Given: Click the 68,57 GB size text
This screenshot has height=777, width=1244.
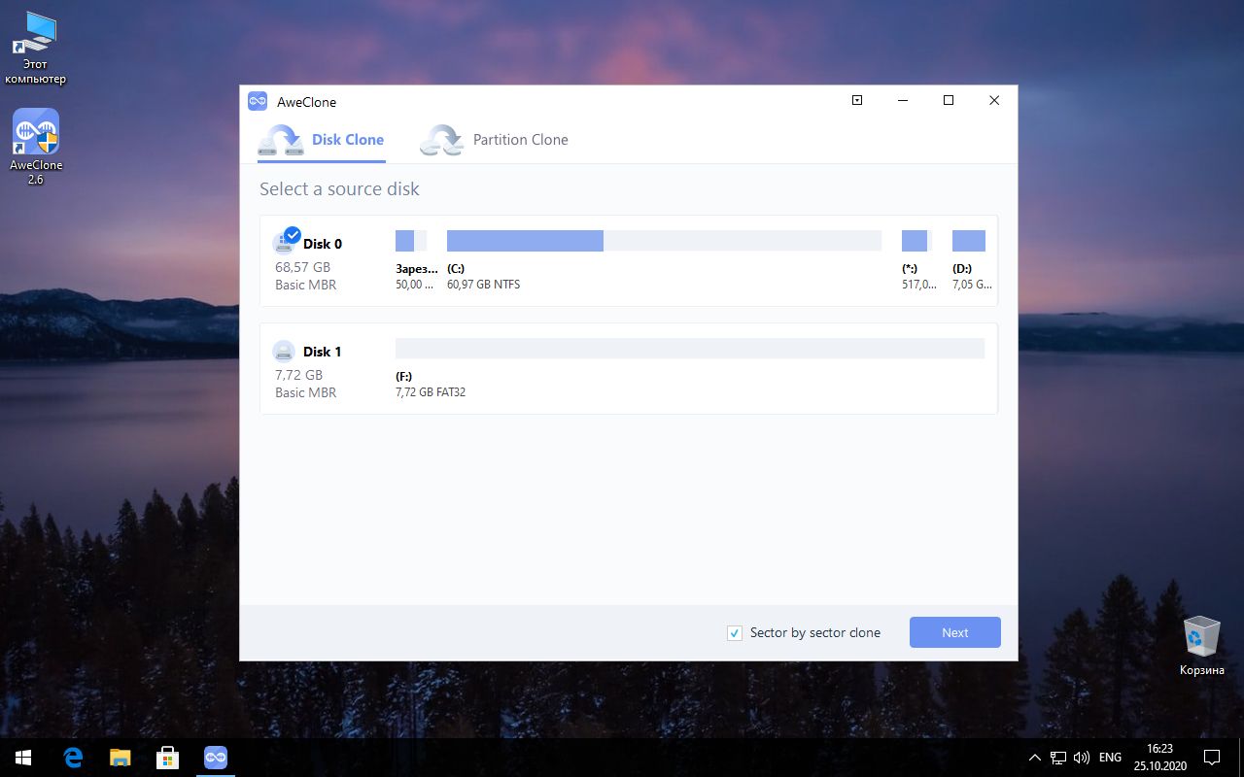Looking at the screenshot, I should coord(302,266).
